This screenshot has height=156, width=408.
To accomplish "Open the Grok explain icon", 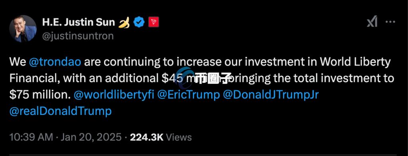I will tap(372, 22).
